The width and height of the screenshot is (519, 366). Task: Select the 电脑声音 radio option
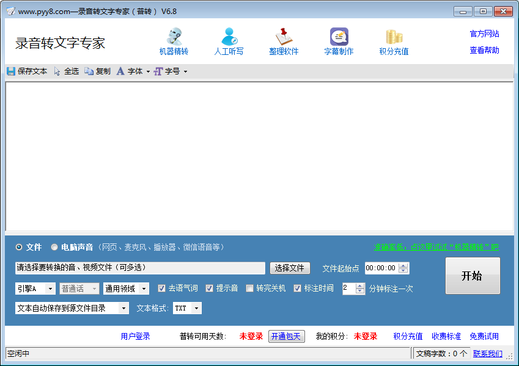54,247
